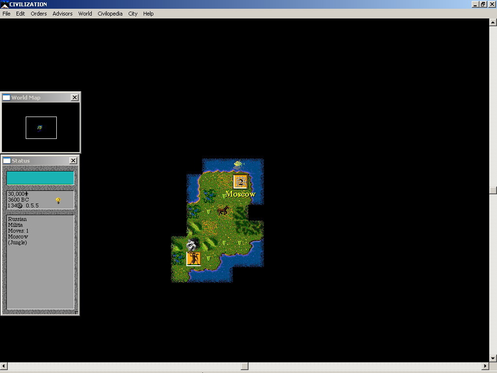Click the teal palace bar in Status

coord(40,178)
